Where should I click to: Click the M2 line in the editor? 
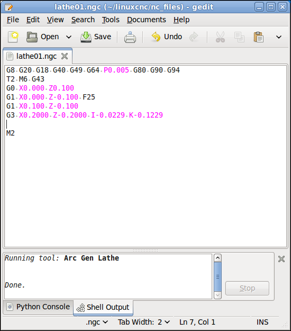tap(11, 133)
